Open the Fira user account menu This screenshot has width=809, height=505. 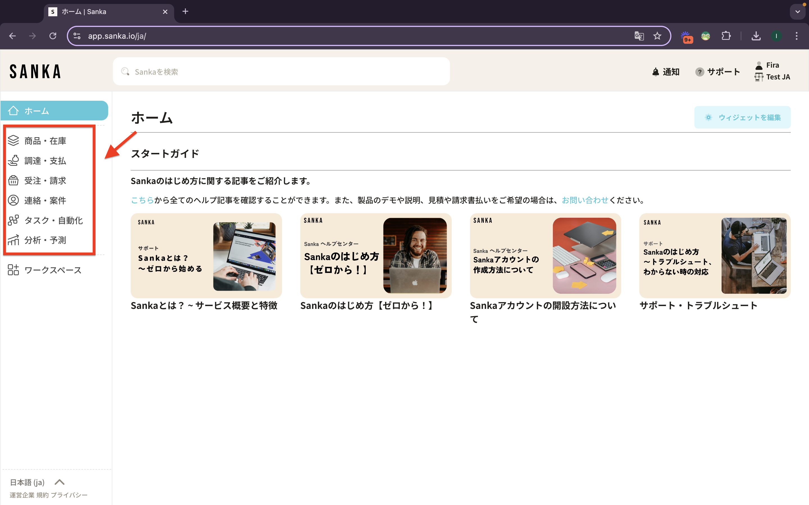tap(772, 65)
